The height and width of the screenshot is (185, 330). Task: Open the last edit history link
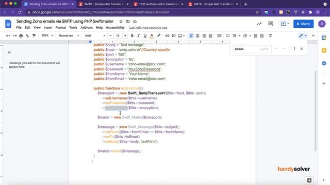[x=148, y=27]
